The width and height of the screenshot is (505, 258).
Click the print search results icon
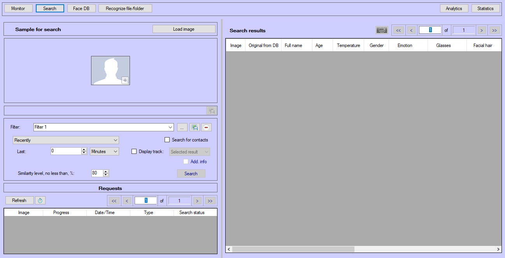coord(382,30)
